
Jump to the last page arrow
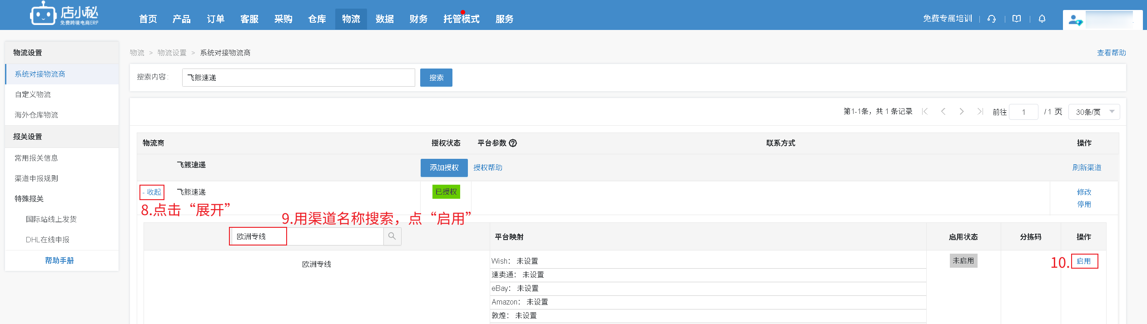[980, 112]
